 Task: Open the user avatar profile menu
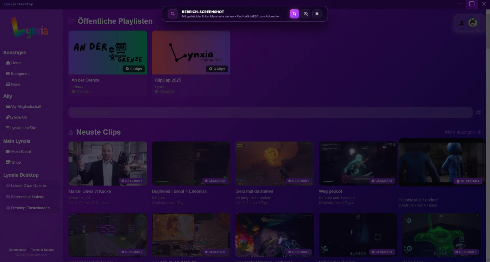click(x=473, y=23)
